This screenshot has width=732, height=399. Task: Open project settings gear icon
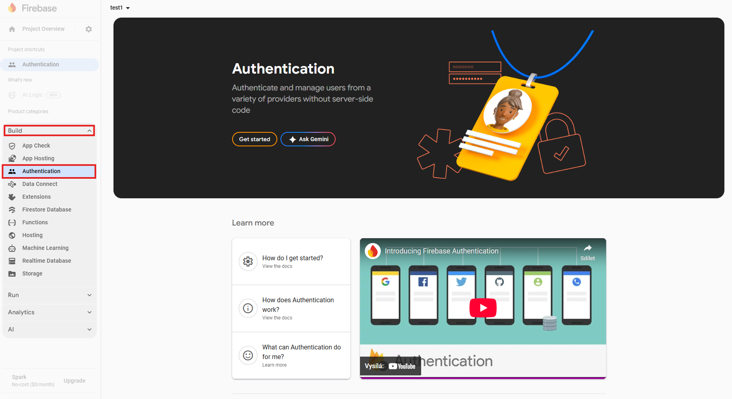(x=89, y=29)
